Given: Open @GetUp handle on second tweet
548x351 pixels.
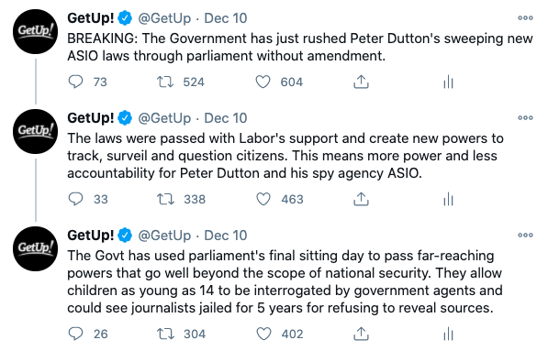Looking at the screenshot, I should [164, 118].
